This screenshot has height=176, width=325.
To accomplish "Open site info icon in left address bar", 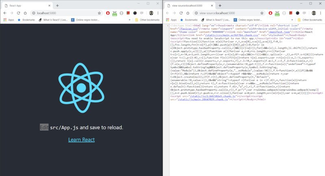I will tap(34, 13).
